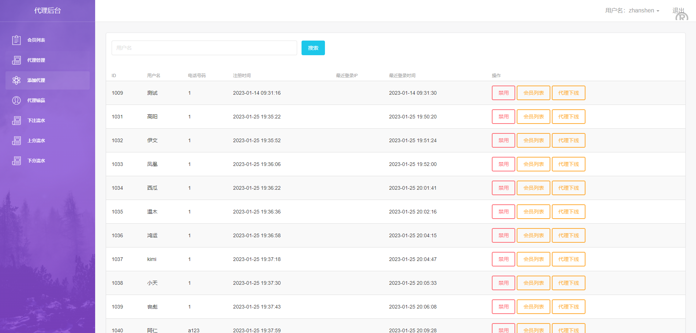Click the document icon beside 上分流水

[x=16, y=141]
